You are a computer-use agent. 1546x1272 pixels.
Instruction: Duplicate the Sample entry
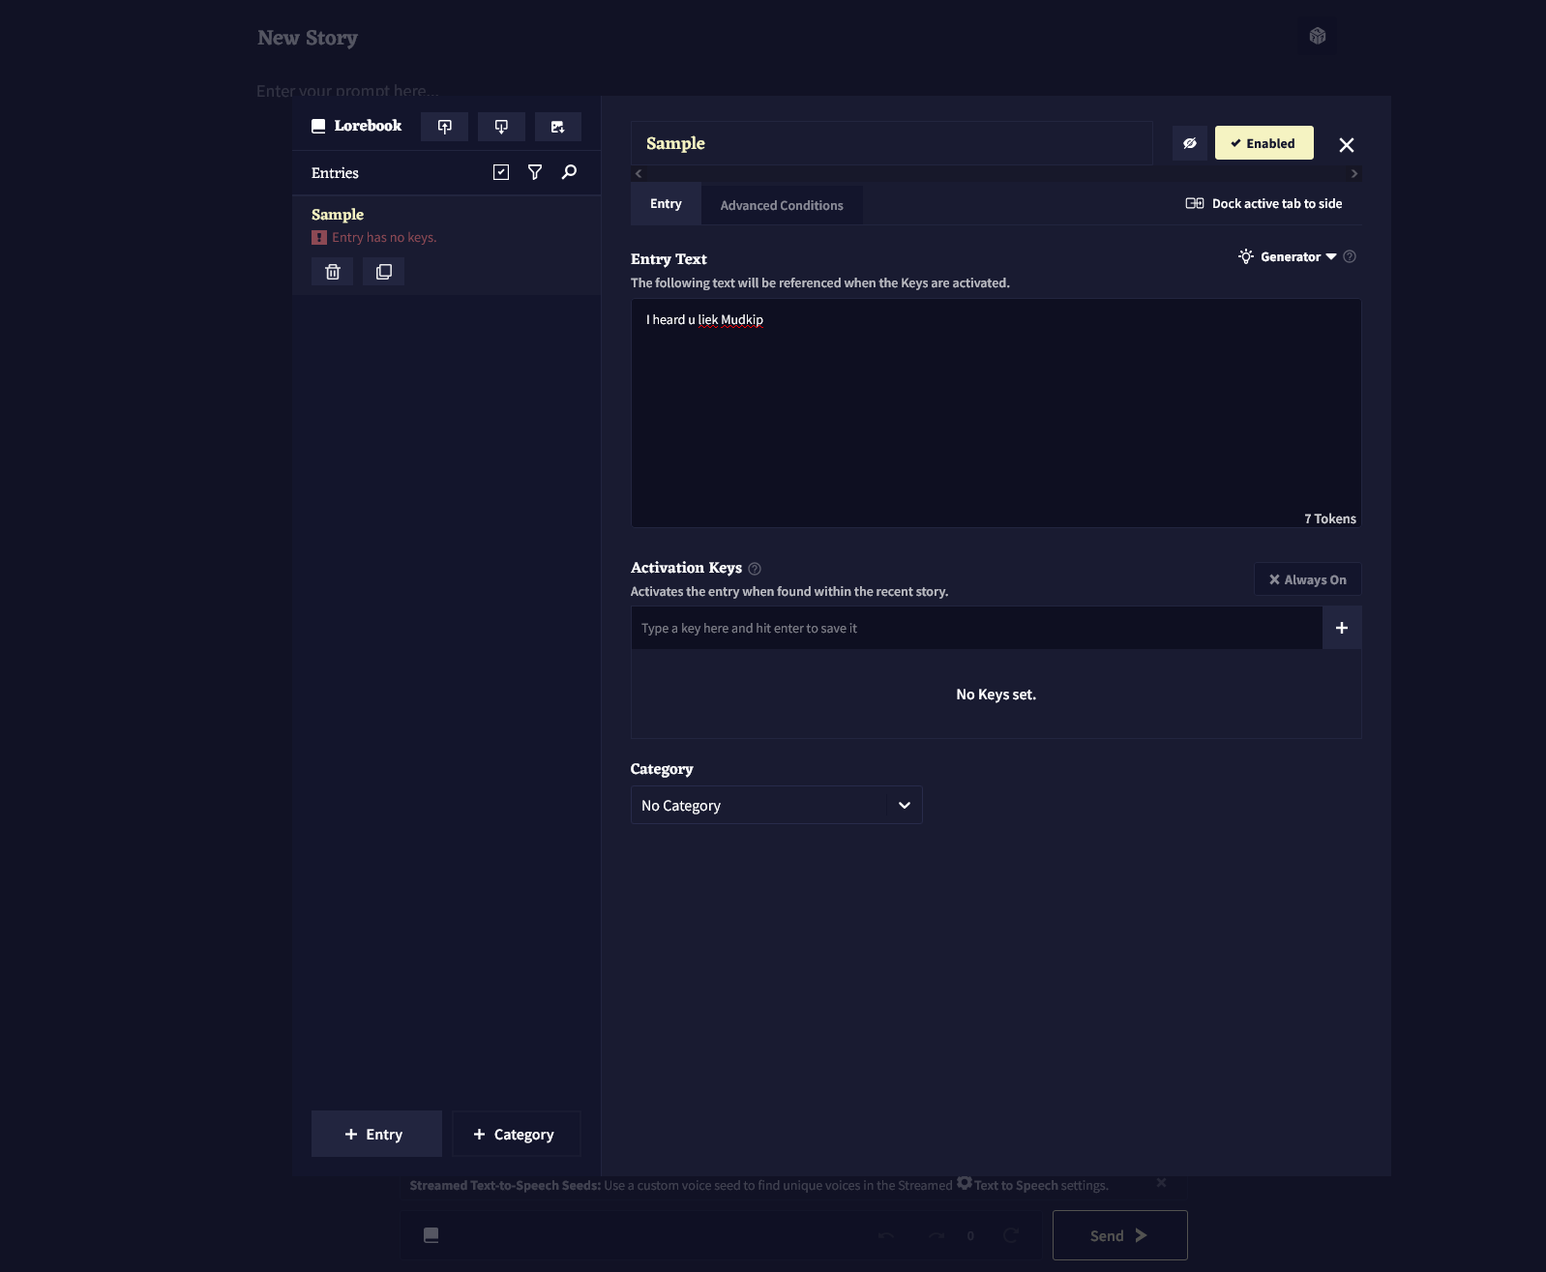point(384,272)
